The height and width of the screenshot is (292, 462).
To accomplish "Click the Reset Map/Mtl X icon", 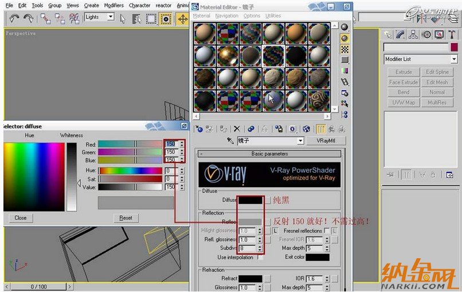I will click(236, 129).
